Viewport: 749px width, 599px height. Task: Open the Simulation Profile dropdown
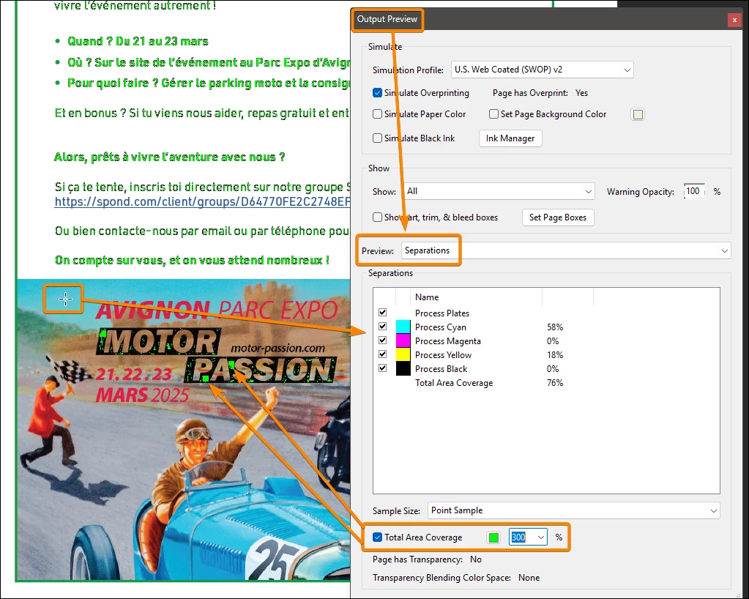click(543, 70)
